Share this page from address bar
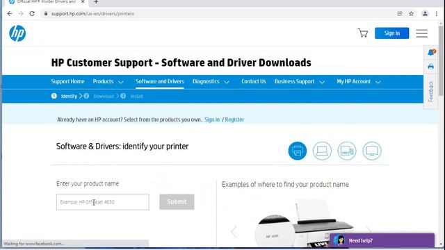445x250 pixels. click(400, 14)
